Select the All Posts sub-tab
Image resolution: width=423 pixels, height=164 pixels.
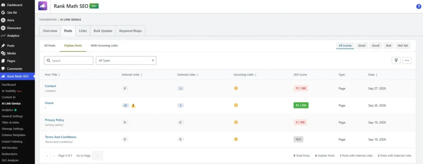[x=50, y=45]
